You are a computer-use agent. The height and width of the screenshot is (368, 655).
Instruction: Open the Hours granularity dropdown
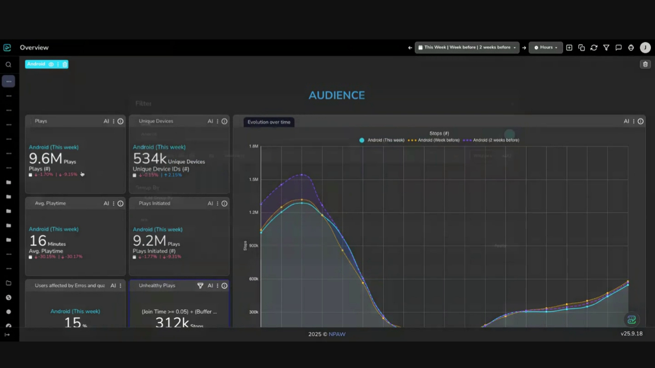pos(545,48)
